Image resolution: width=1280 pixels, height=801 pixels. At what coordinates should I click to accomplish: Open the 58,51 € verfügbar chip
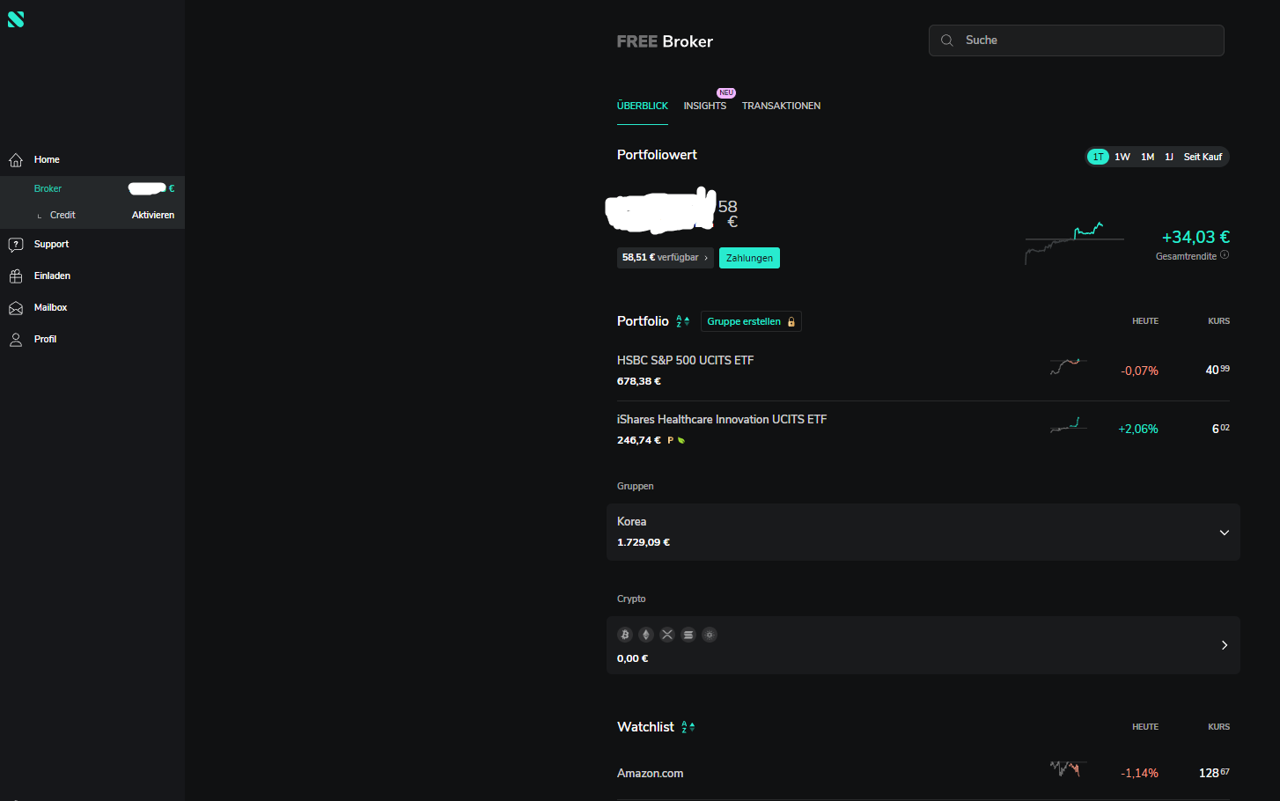(x=665, y=258)
